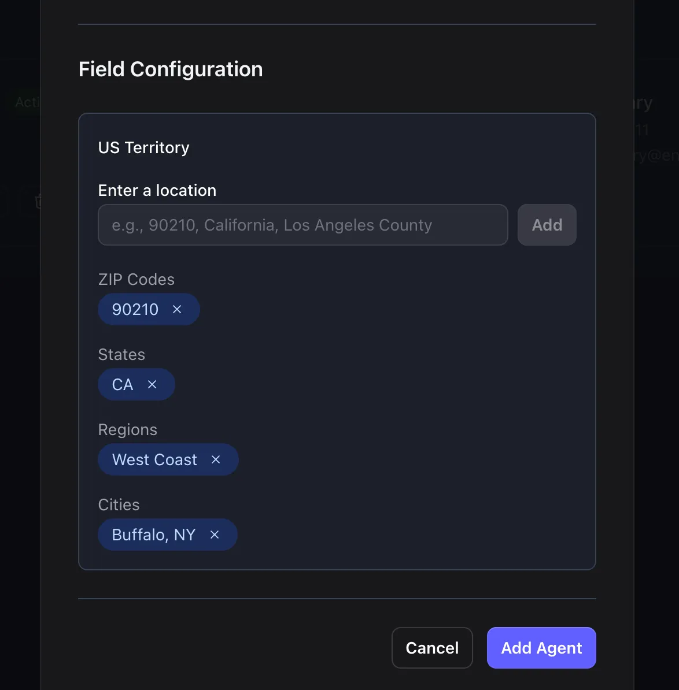Click the Add button beside the location field

coord(546,225)
